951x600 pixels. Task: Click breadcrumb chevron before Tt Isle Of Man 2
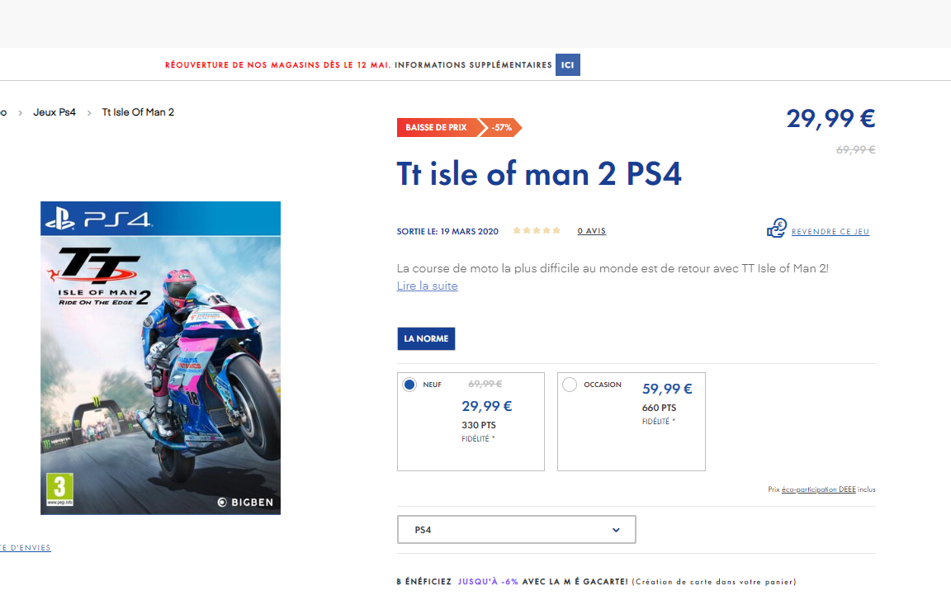[x=89, y=113]
